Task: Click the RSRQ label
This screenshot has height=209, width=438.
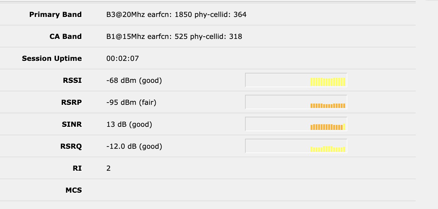Action: click(x=71, y=146)
